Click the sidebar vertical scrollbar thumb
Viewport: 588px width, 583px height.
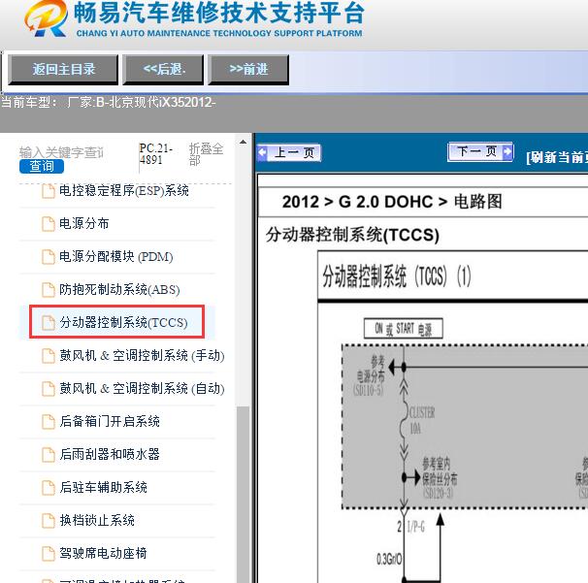coord(243,494)
